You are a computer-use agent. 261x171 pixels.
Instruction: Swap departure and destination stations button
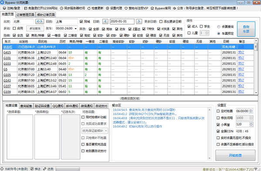[x=40, y=21]
